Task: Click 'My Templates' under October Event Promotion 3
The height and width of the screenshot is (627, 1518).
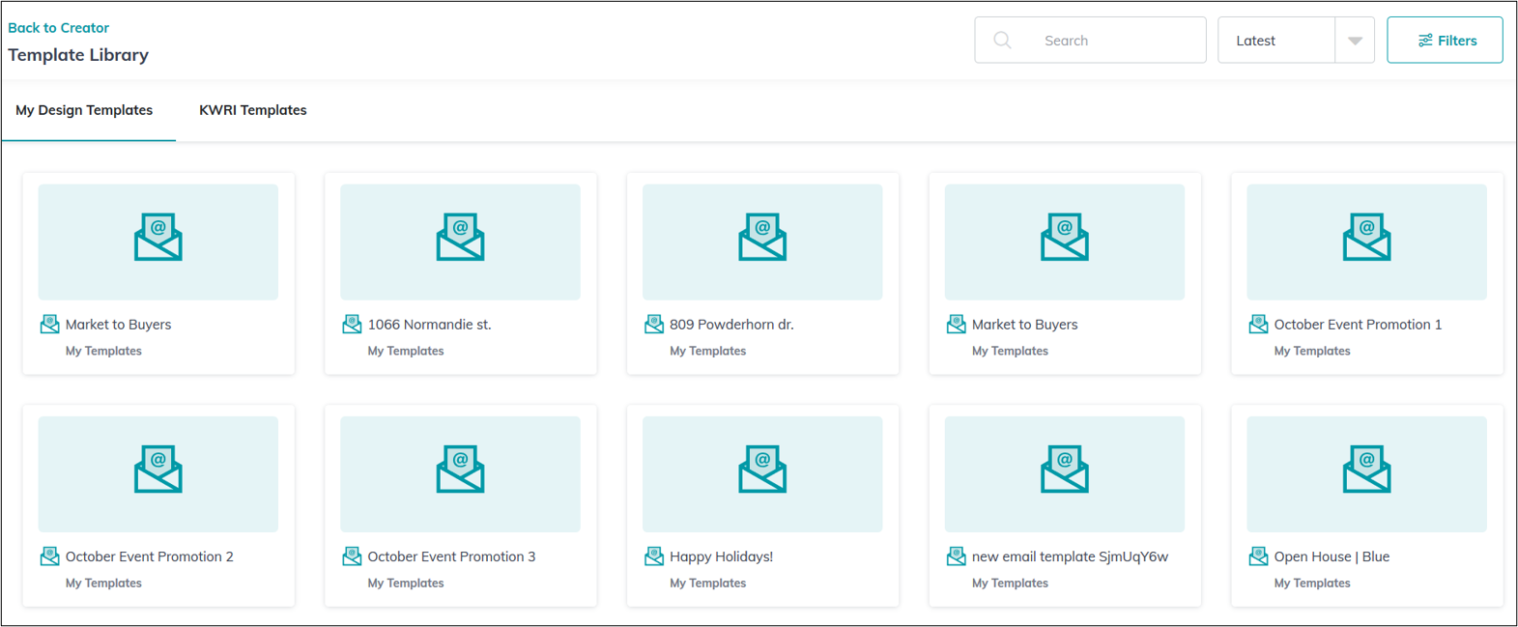Action: (x=406, y=584)
